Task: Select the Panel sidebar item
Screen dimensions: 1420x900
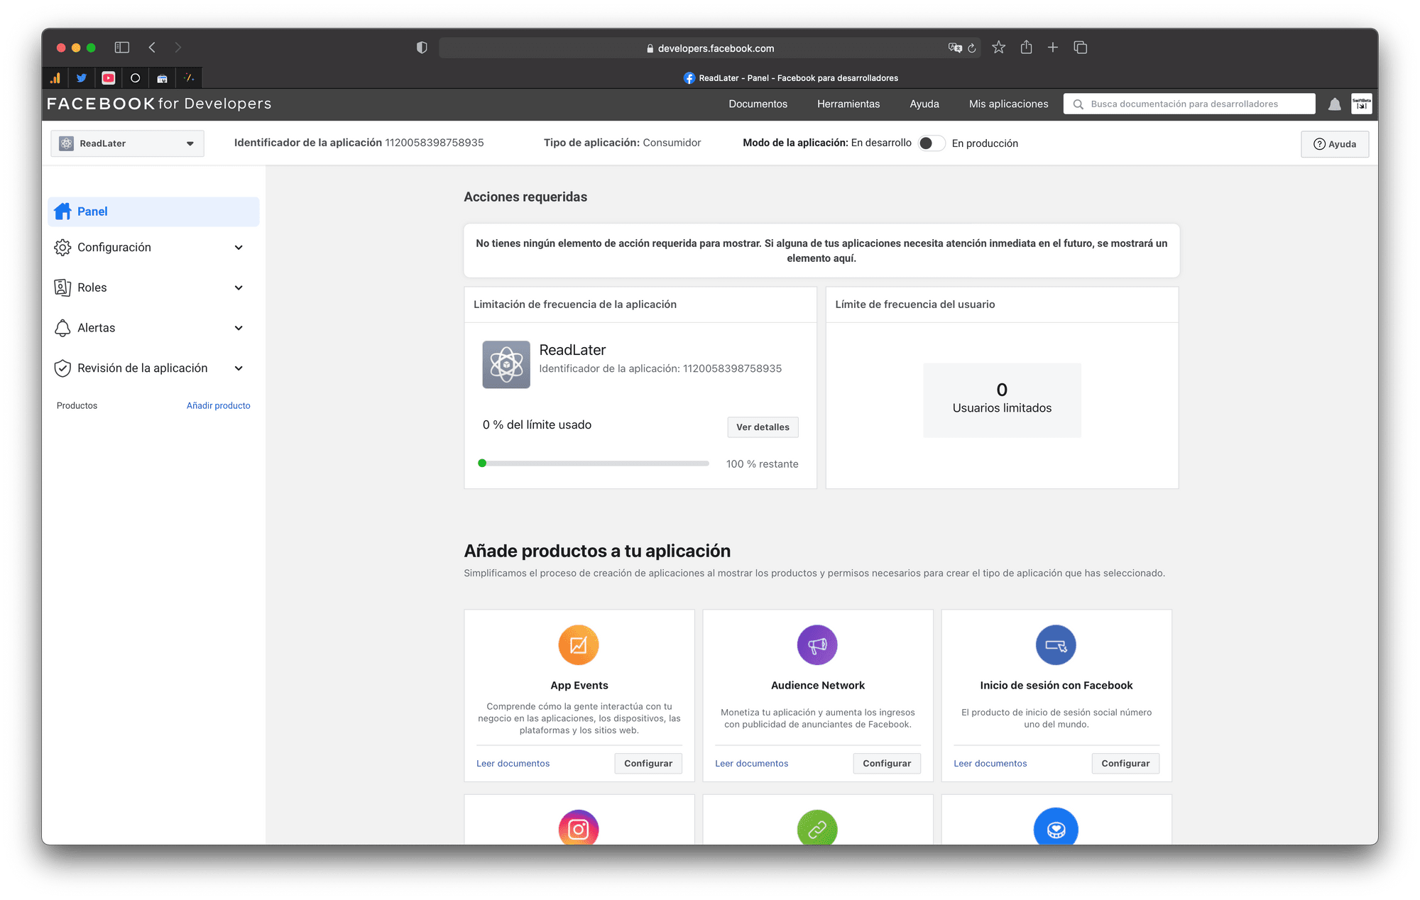Action: point(153,212)
